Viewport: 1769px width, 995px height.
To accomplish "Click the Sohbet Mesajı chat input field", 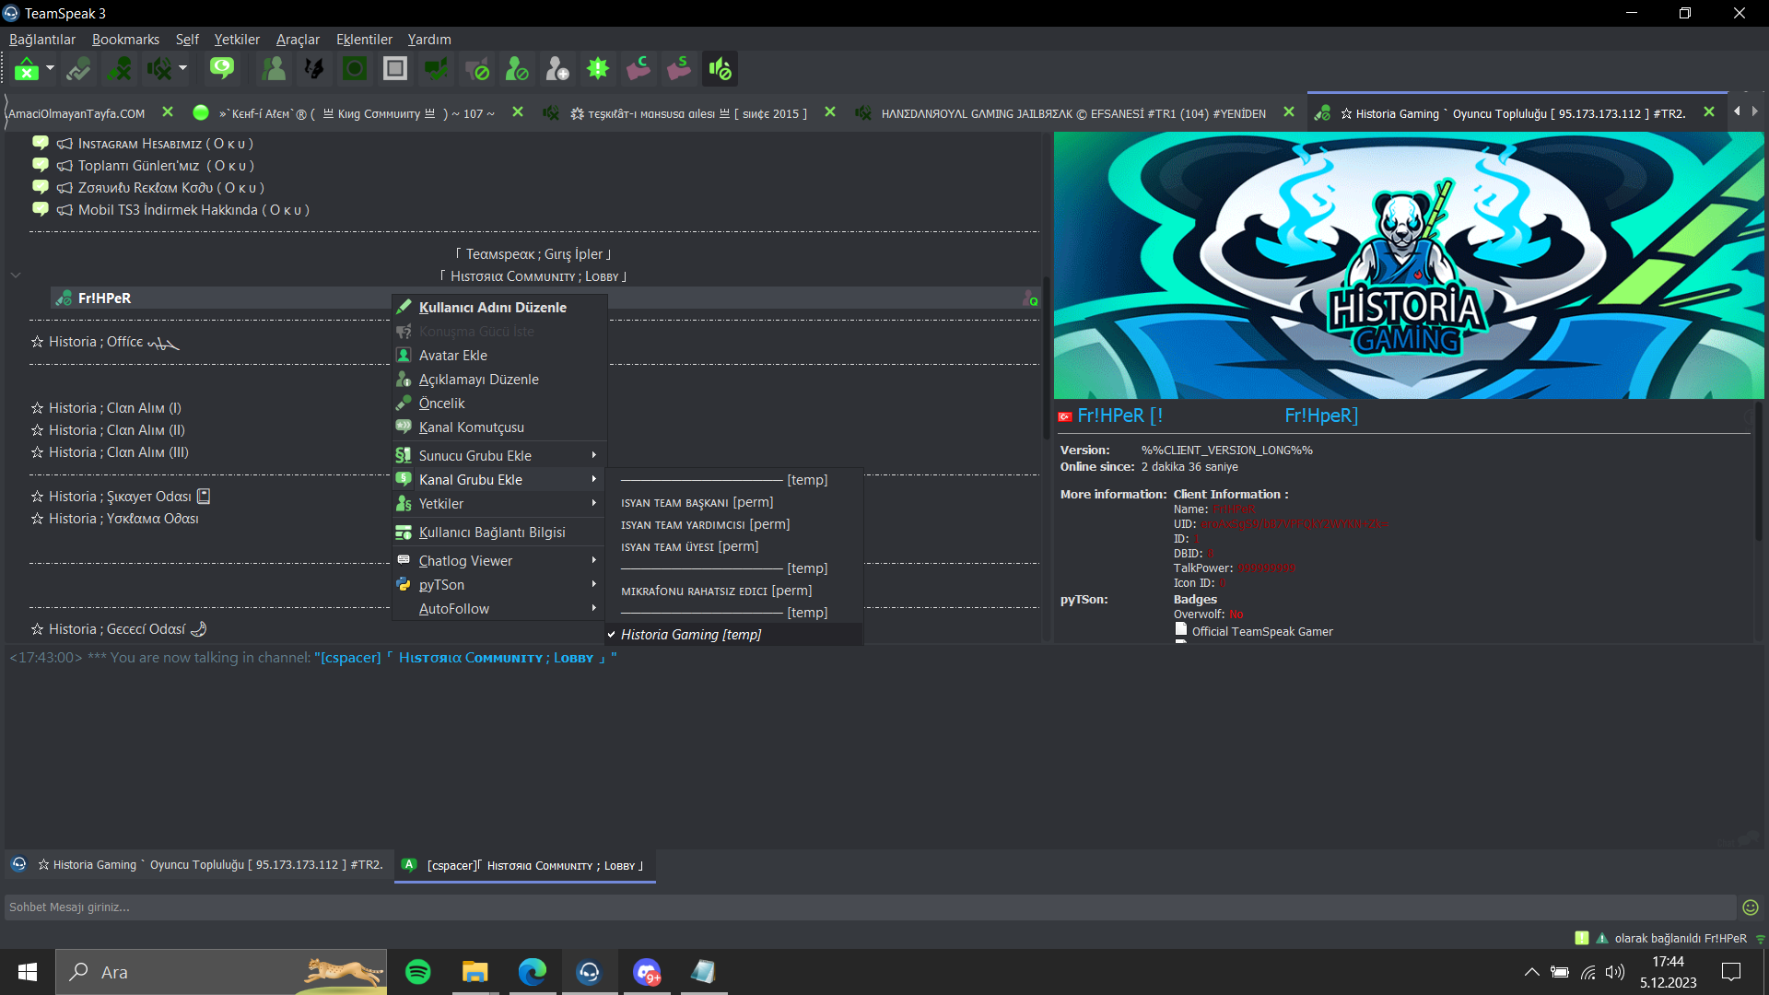I will 870,907.
